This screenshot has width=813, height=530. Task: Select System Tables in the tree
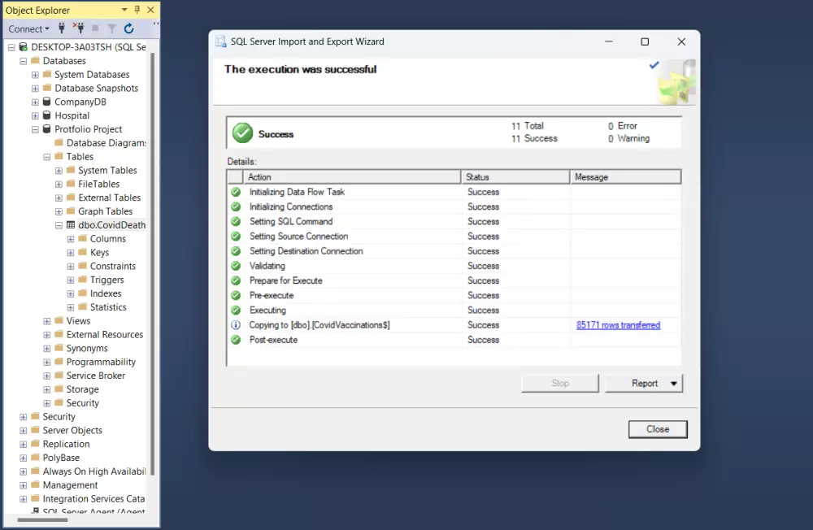pos(107,170)
